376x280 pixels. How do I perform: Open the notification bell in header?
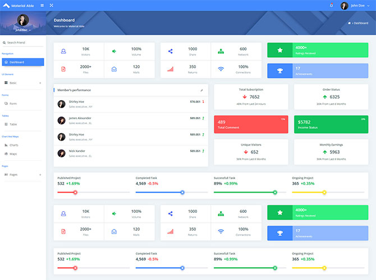332,5
